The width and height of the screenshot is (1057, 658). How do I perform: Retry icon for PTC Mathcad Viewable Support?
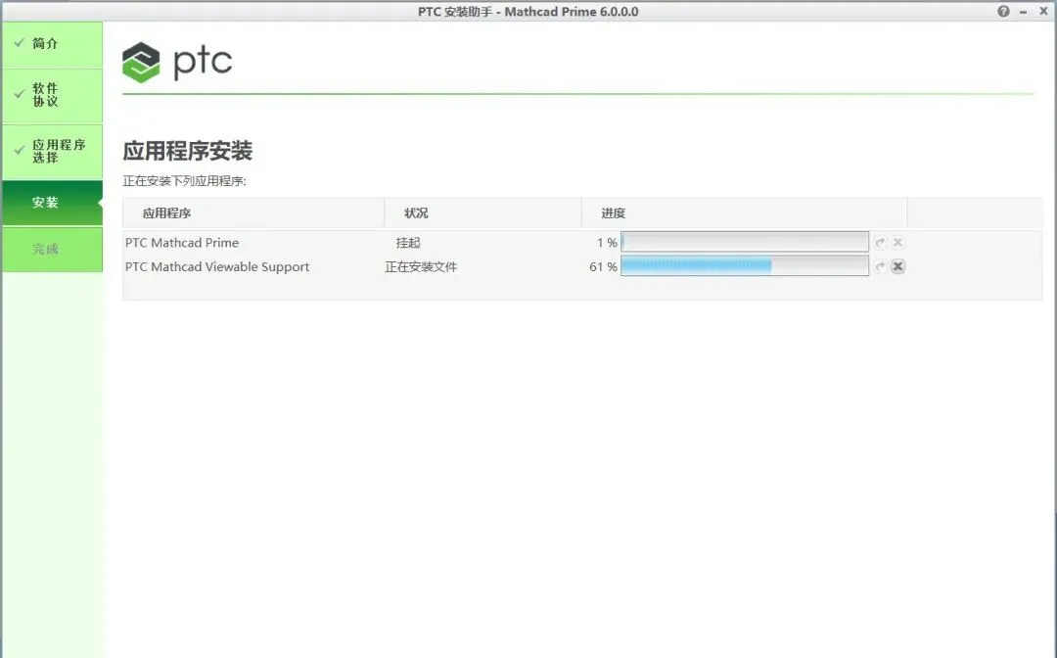pyautogui.click(x=881, y=266)
